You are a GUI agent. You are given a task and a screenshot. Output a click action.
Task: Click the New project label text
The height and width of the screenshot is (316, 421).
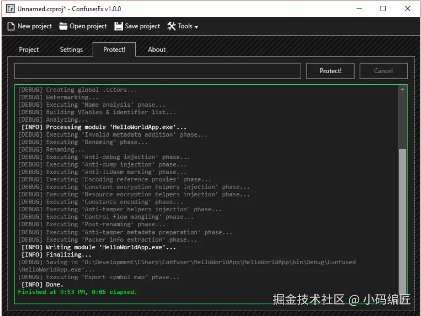[x=34, y=26]
